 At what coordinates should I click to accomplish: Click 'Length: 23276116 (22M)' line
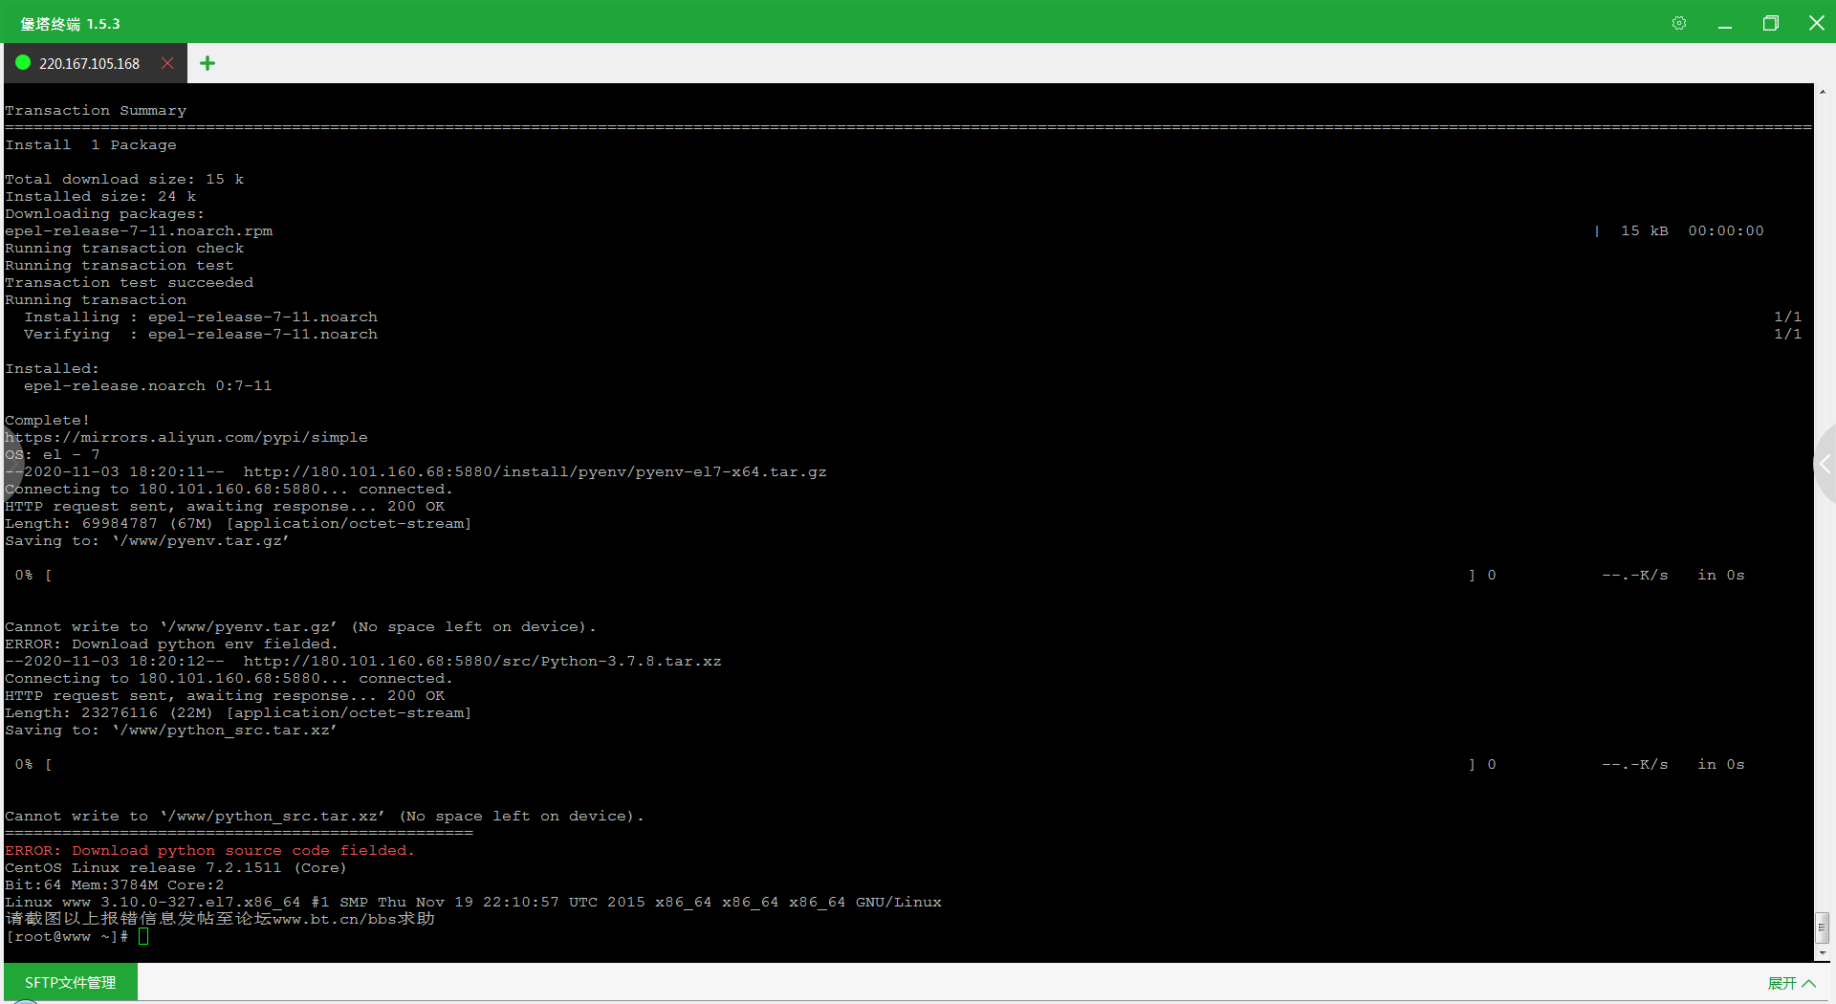(x=238, y=712)
